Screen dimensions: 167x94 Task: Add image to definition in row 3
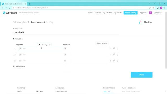click(x=65, y=61)
